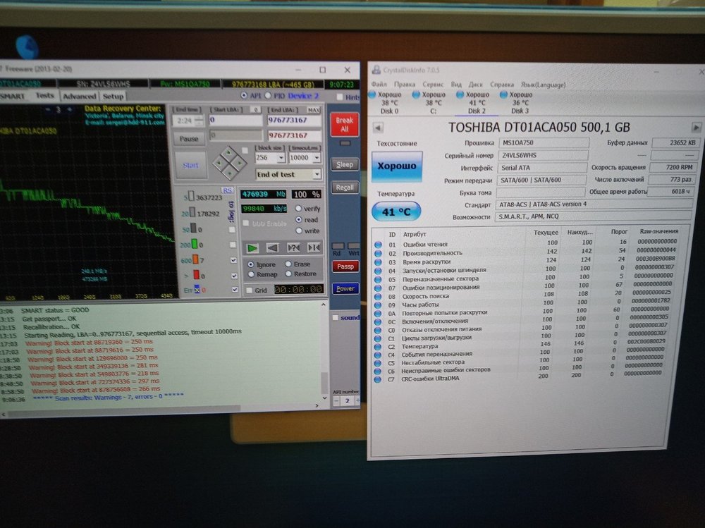Click the previous disk arrow in CrystalDiskInfo
Screen dimensions: 705x528
377,128
